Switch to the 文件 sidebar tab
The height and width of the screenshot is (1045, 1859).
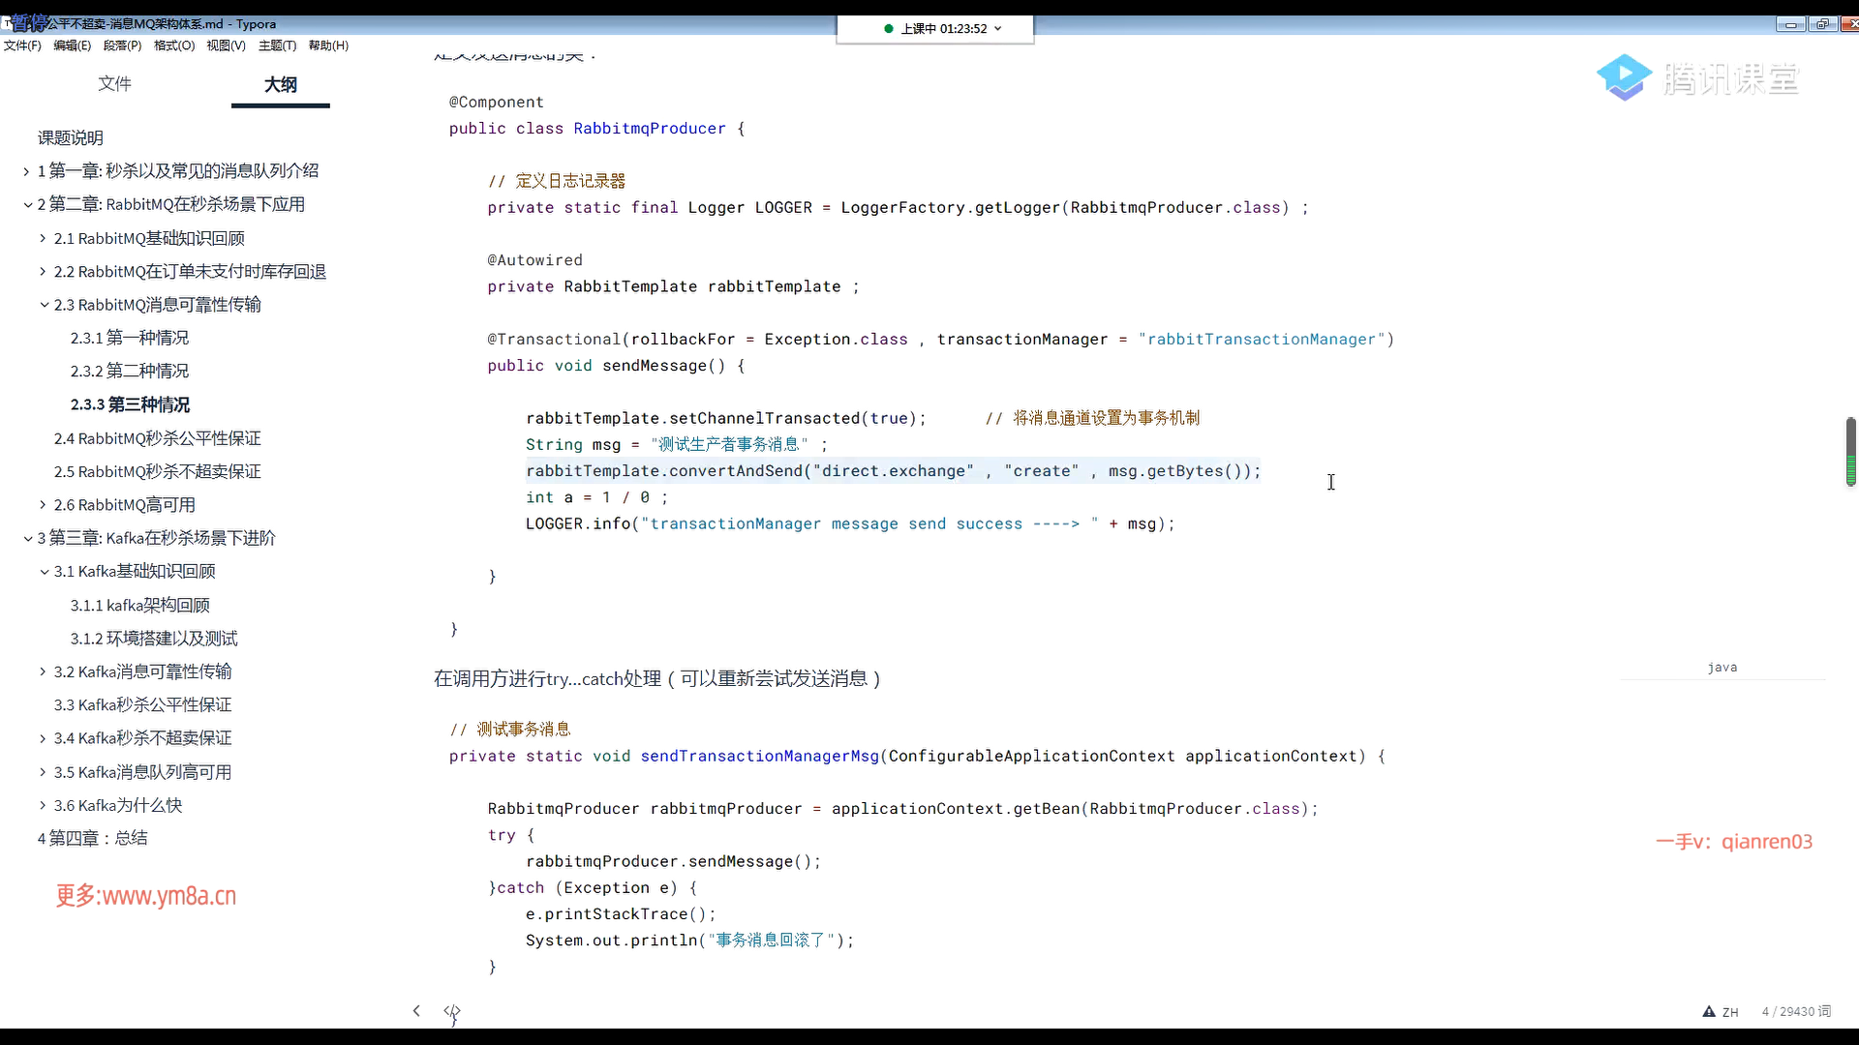pyautogui.click(x=114, y=84)
